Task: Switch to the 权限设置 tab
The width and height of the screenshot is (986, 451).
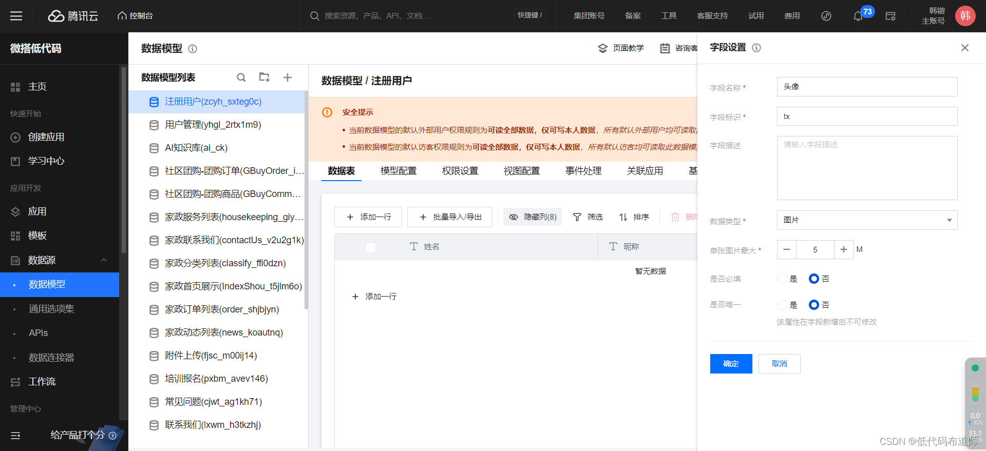Action: pos(460,171)
